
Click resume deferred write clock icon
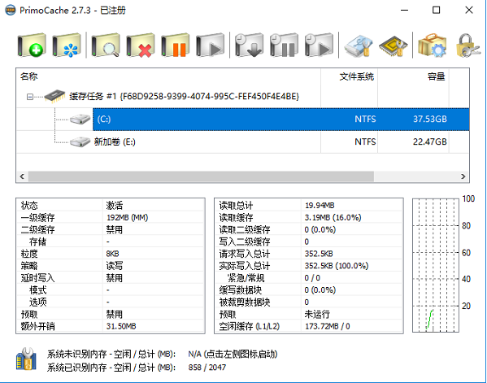(x=319, y=46)
